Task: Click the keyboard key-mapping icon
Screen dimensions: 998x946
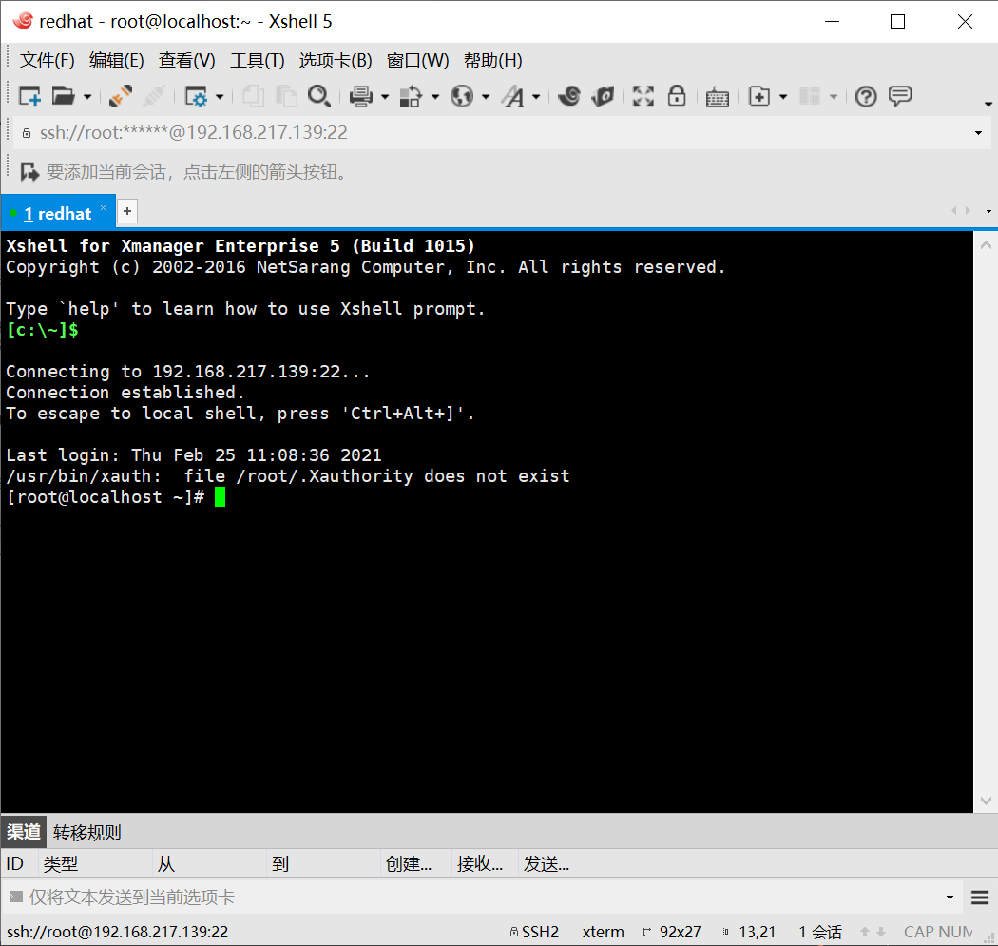Action: [718, 97]
